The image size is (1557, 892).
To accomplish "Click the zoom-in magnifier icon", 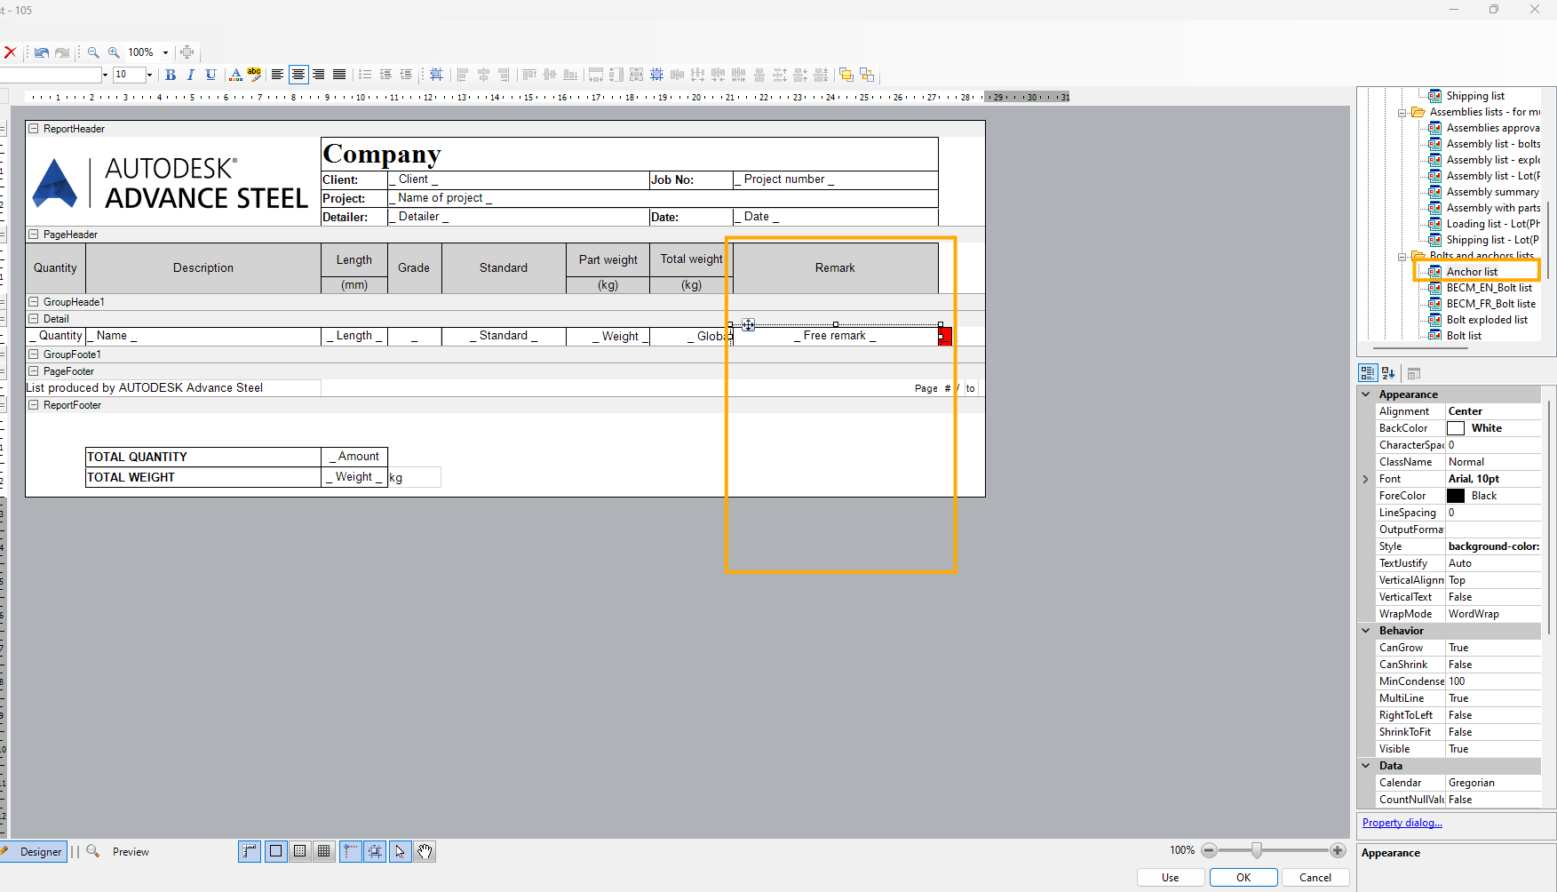I will point(114,52).
